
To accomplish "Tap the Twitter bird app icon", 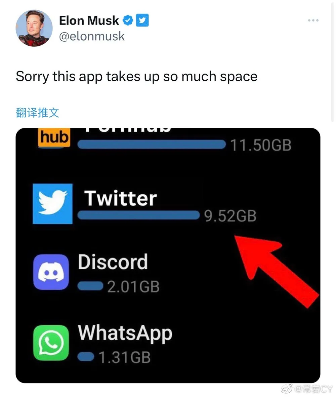I will tap(53, 204).
